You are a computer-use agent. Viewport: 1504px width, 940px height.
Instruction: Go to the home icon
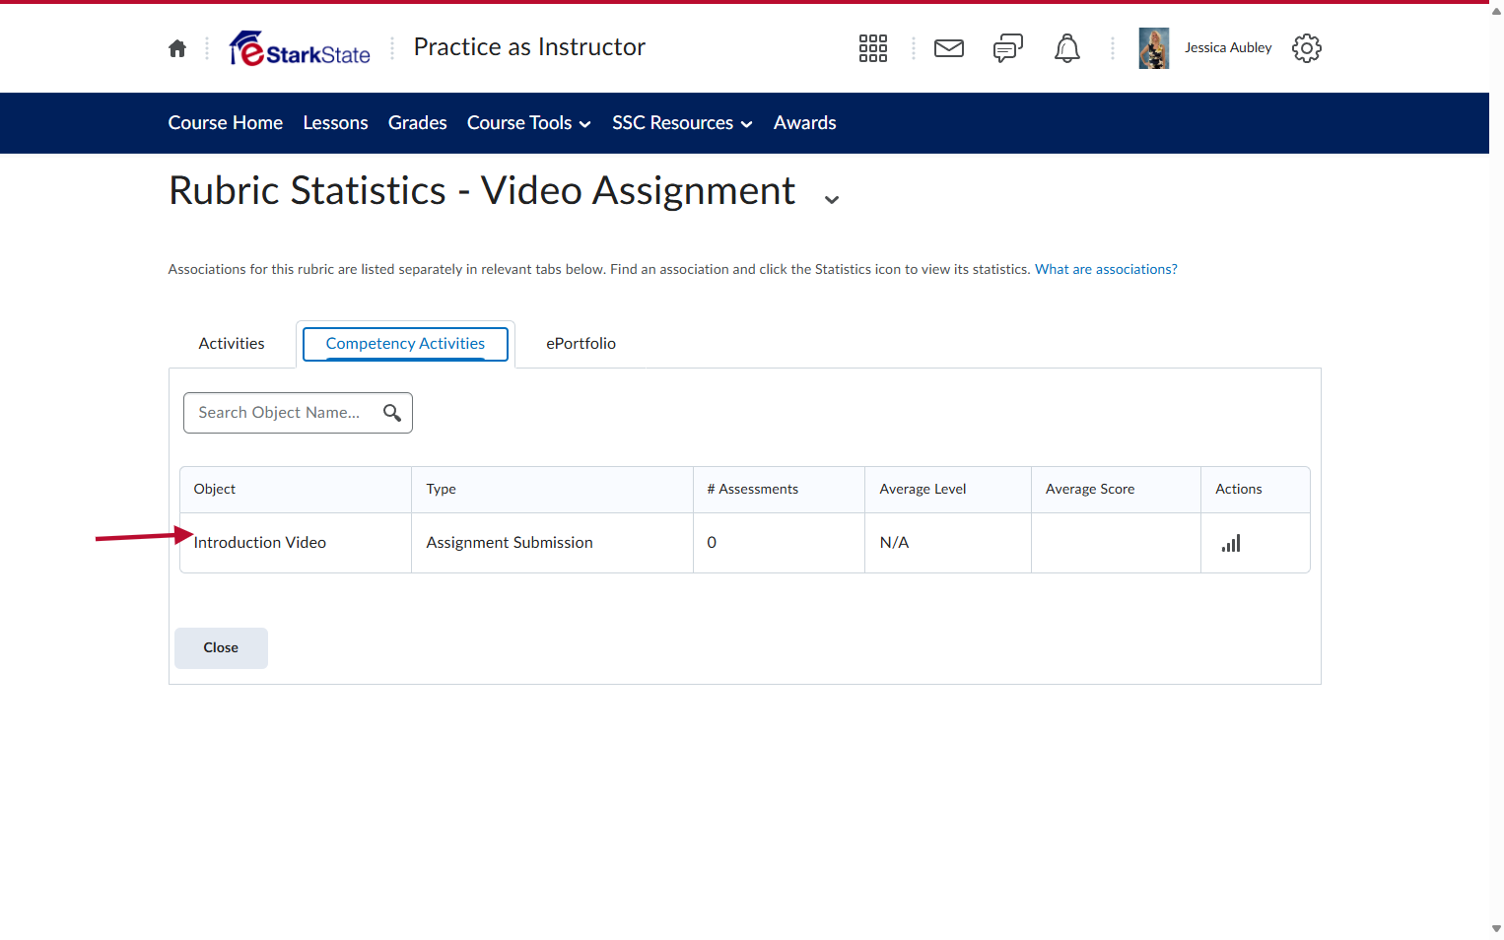coord(177,48)
